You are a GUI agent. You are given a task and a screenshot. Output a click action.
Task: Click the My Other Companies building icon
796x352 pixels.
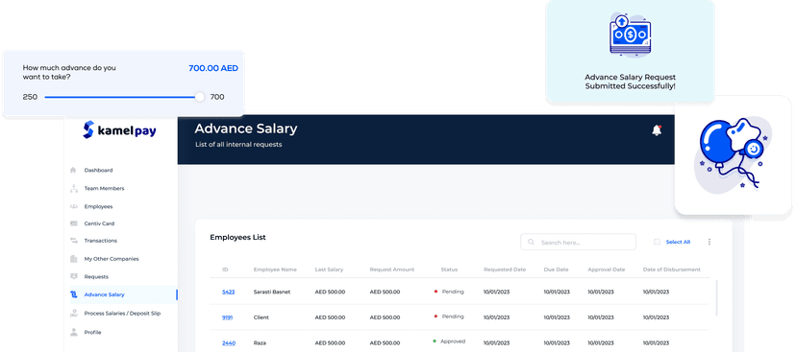click(74, 259)
